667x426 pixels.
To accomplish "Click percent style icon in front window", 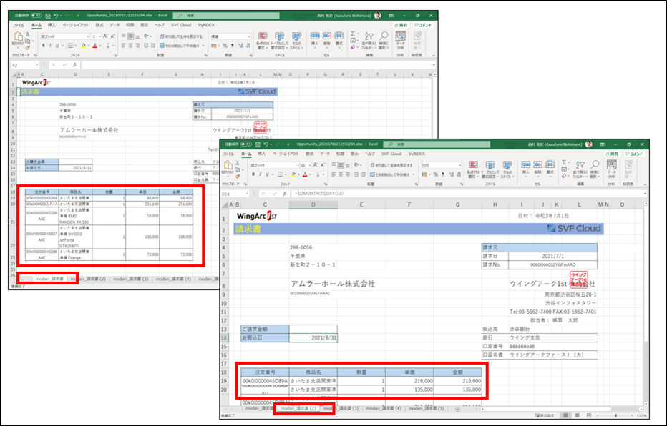I will pyautogui.click(x=436, y=174).
